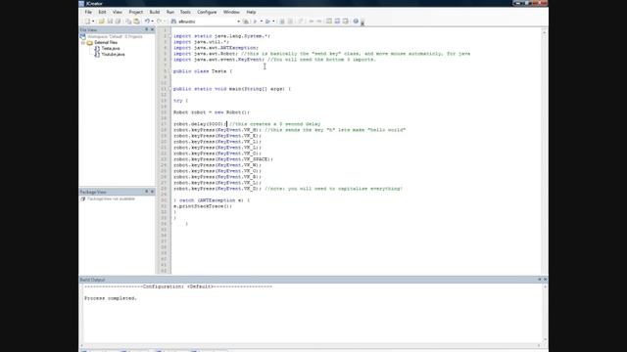Open the Build menu
Viewport: 627px width, 352px height.
point(155,12)
